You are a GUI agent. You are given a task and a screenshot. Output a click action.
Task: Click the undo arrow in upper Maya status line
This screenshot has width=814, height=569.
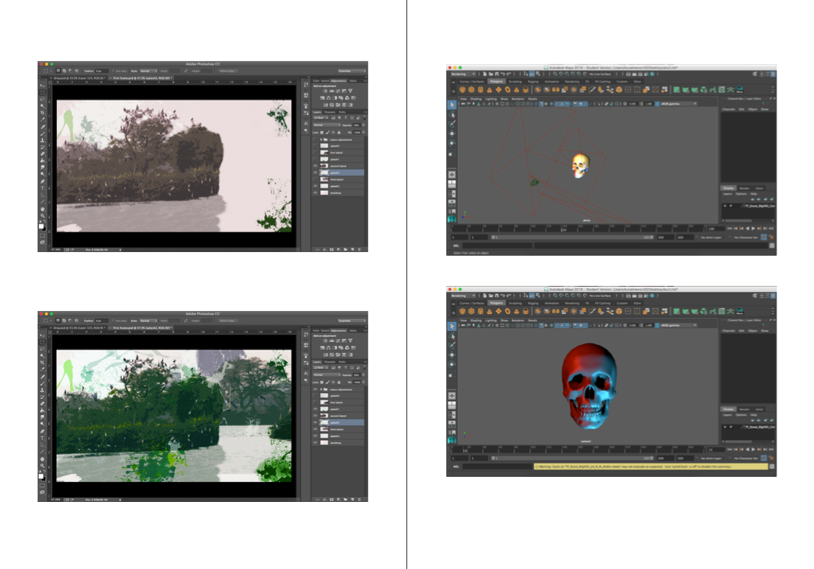503,74
